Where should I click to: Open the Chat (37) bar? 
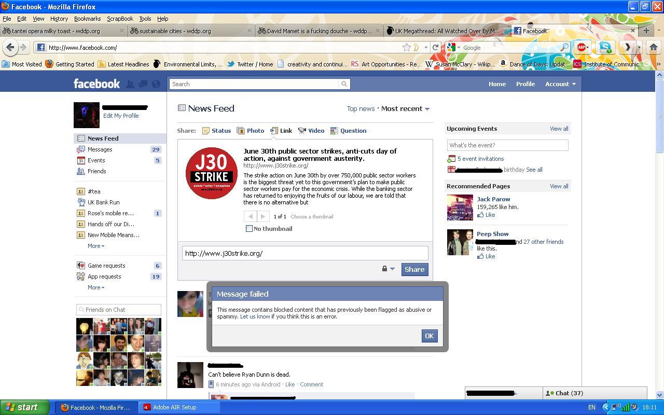[x=595, y=393]
